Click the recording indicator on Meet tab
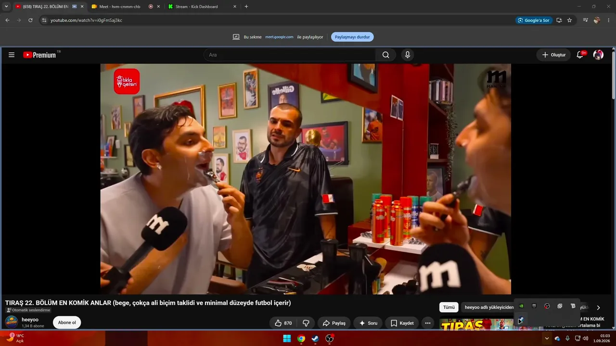The image size is (616, 346). pos(151,7)
